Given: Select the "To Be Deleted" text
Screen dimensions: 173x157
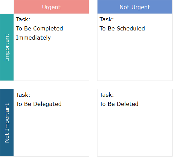Looking at the screenshot, I should 119,104.
